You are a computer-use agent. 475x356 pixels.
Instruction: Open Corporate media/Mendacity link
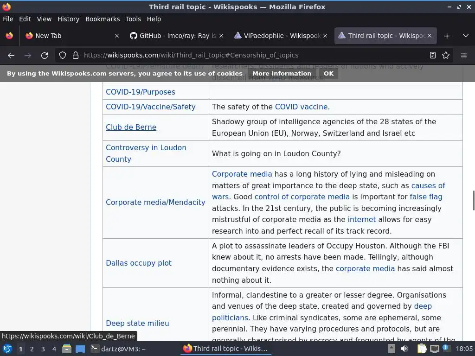pyautogui.click(x=155, y=203)
